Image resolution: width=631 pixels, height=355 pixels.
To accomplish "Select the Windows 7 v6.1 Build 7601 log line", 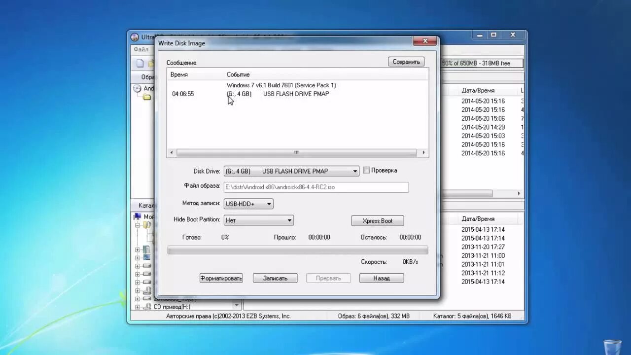I will [281, 85].
